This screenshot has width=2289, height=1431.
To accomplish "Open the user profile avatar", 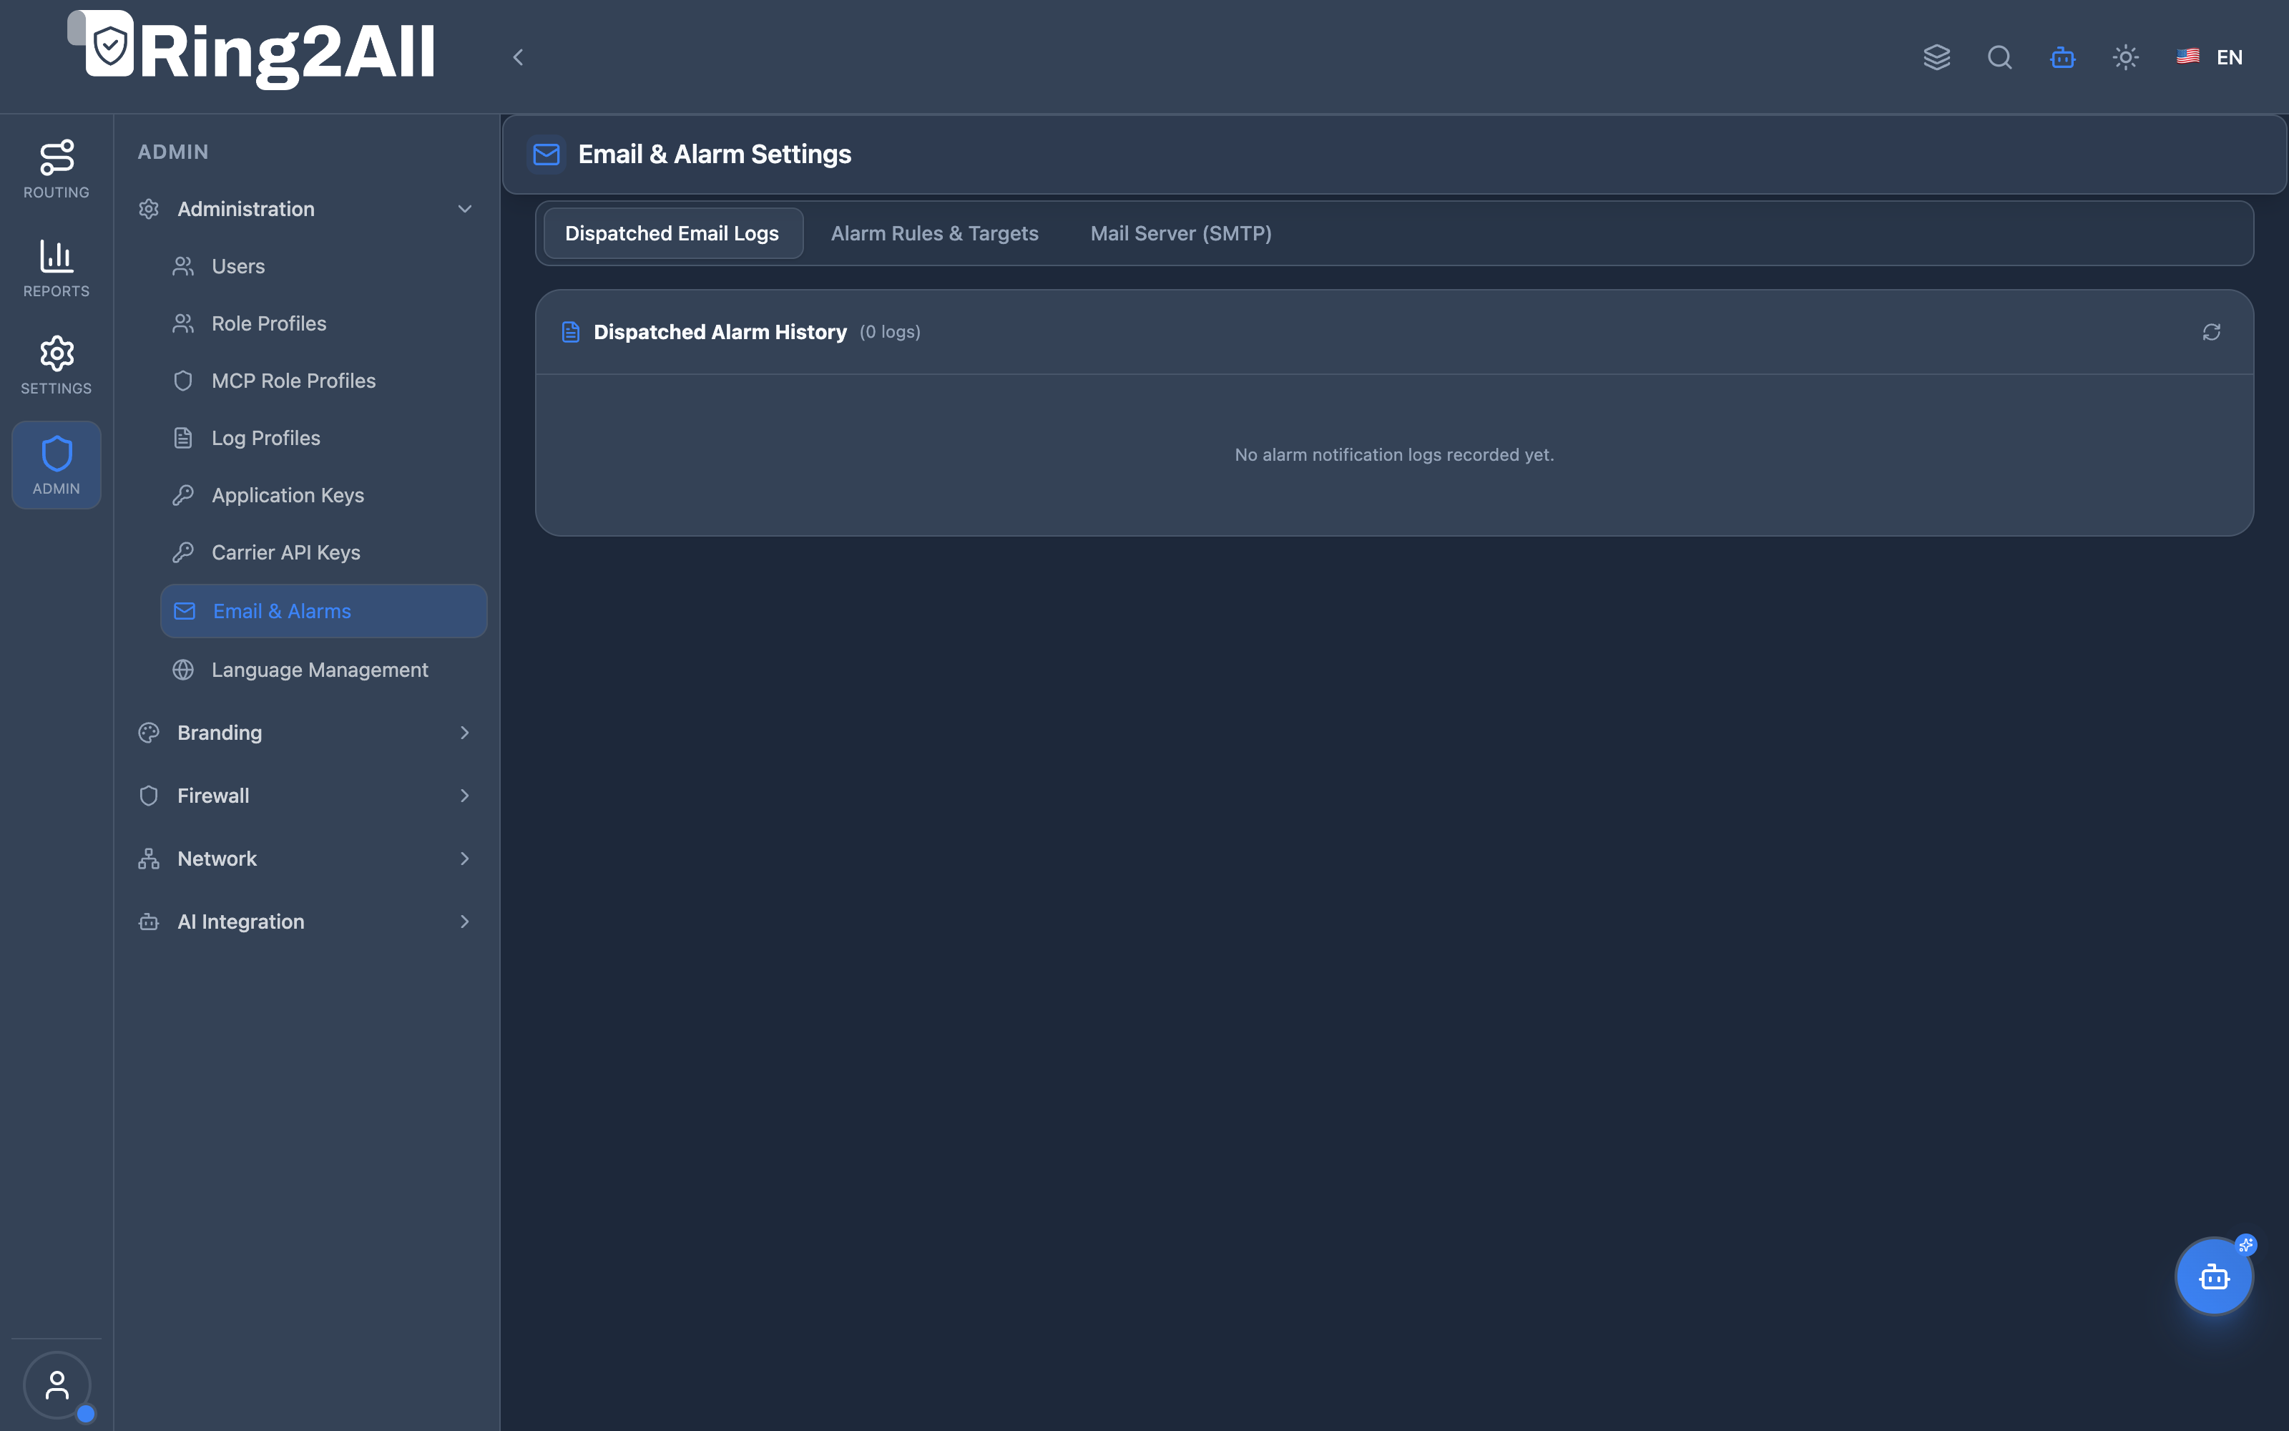I will pyautogui.click(x=57, y=1384).
